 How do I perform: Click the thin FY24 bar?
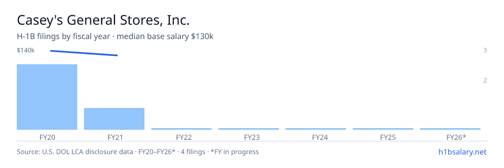tap(316, 129)
